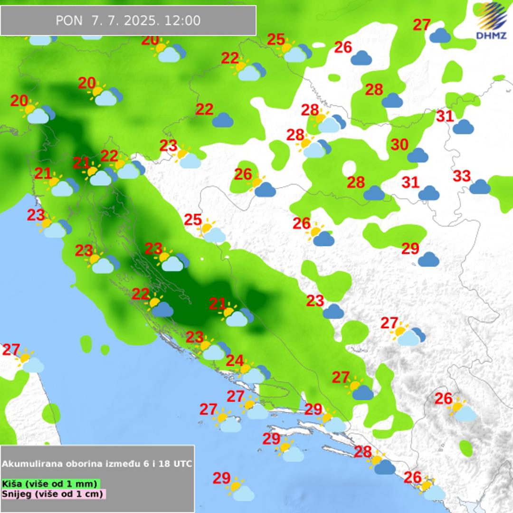Image resolution: width=513 pixels, height=513 pixels.
Task: Click the cloud icon beside 33
Action: 480,187
